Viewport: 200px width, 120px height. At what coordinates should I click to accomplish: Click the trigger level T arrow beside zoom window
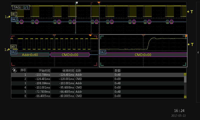(x=191, y=44)
